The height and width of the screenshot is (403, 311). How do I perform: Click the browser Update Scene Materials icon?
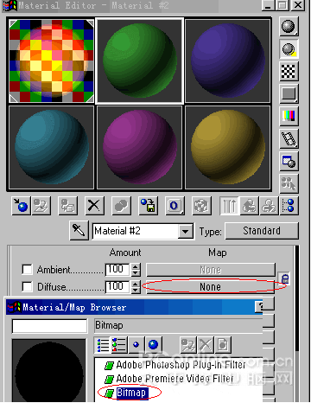(x=188, y=345)
